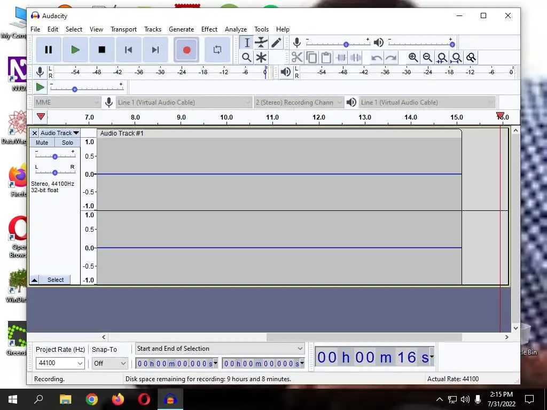Pause the recording
Screen dimensions: 547x410
(49, 50)
